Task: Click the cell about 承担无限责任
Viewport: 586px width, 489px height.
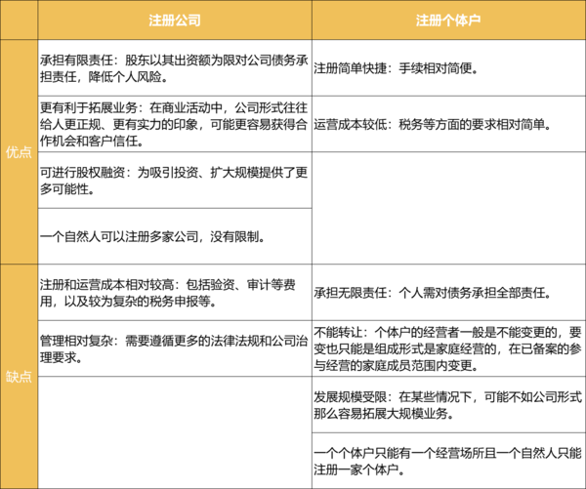Action: click(448, 292)
